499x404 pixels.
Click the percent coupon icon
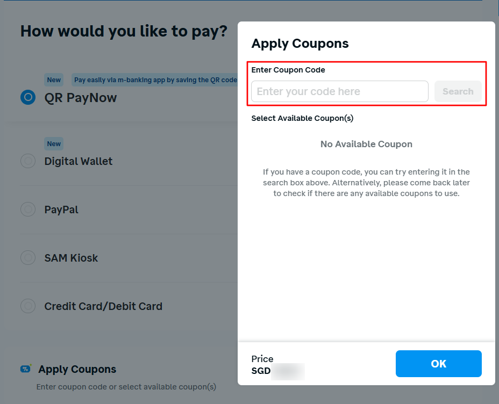coord(26,369)
